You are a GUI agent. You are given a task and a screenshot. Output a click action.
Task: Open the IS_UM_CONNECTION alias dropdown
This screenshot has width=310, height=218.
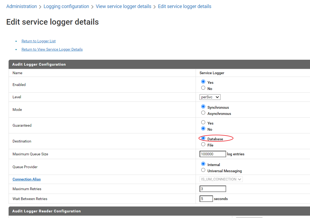(x=221, y=179)
